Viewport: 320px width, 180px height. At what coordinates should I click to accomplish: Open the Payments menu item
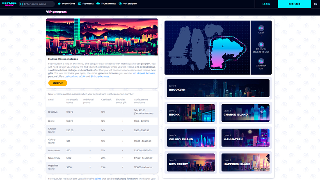coord(88,4)
